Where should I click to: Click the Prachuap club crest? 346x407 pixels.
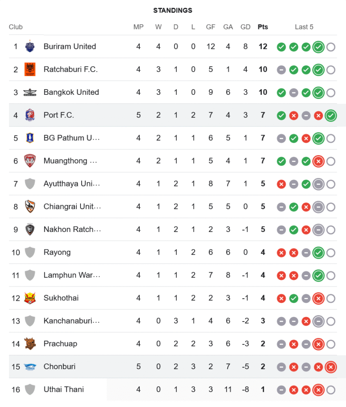[30, 344]
